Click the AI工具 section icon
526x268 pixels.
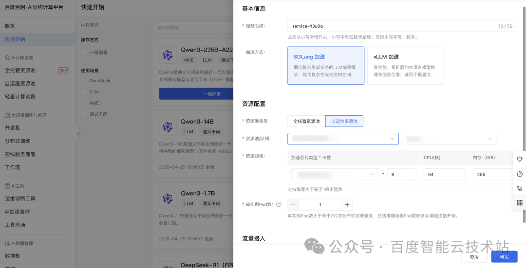point(7,186)
